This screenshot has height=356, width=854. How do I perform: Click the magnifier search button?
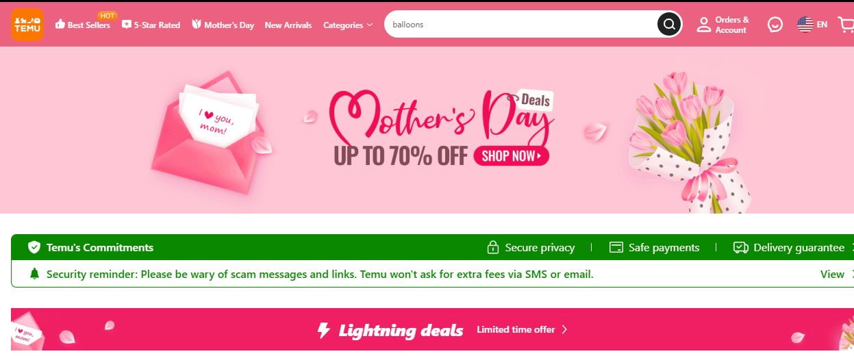pyautogui.click(x=669, y=25)
